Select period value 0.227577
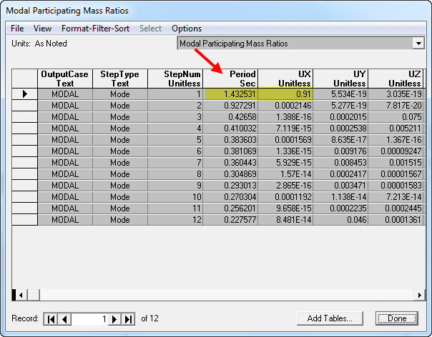The width and height of the screenshot is (432, 337). coord(230,220)
